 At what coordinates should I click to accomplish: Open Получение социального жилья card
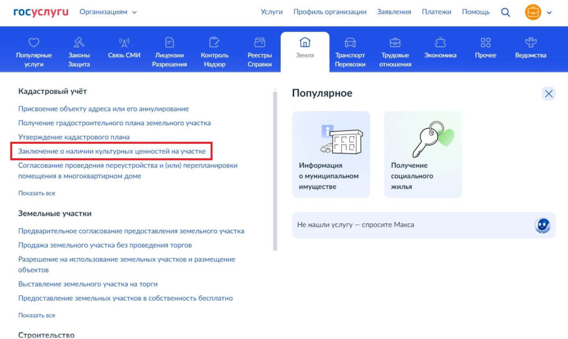tap(423, 155)
